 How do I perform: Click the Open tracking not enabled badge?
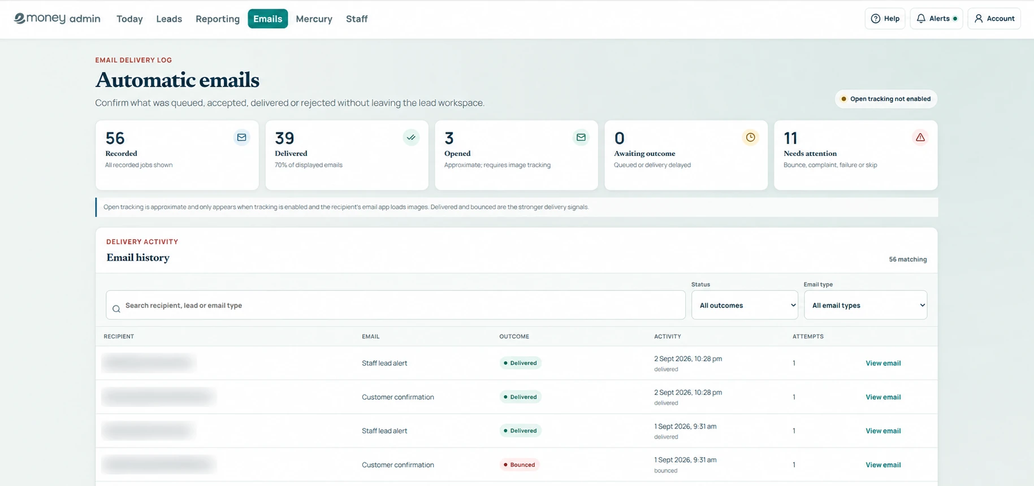(x=886, y=99)
